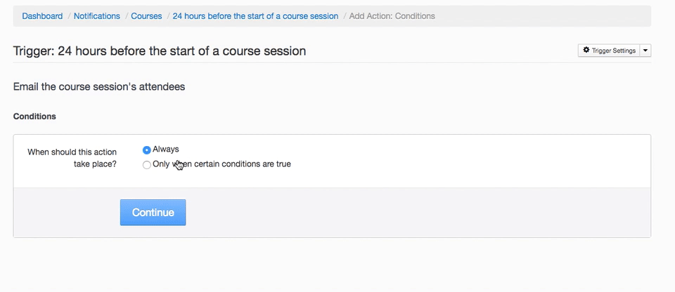Click the 'Email the course session's attendees' text
Viewport: 675px width, 292px height.
pos(98,87)
